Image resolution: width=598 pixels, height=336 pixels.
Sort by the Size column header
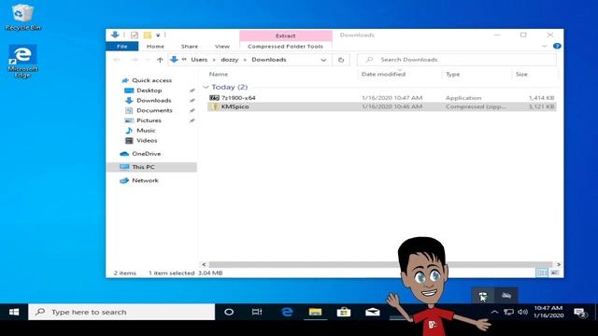point(521,75)
